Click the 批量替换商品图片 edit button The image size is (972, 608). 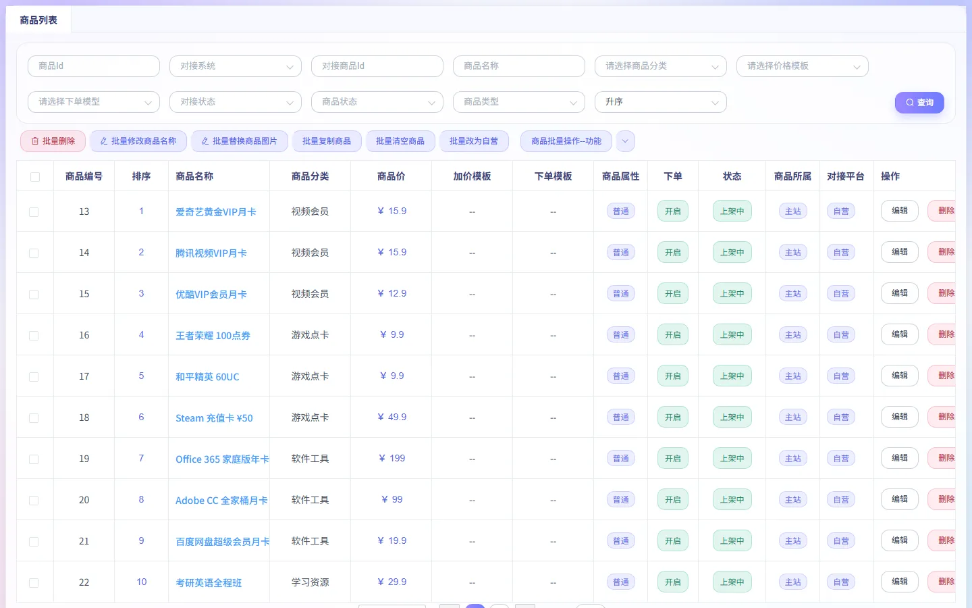point(240,141)
